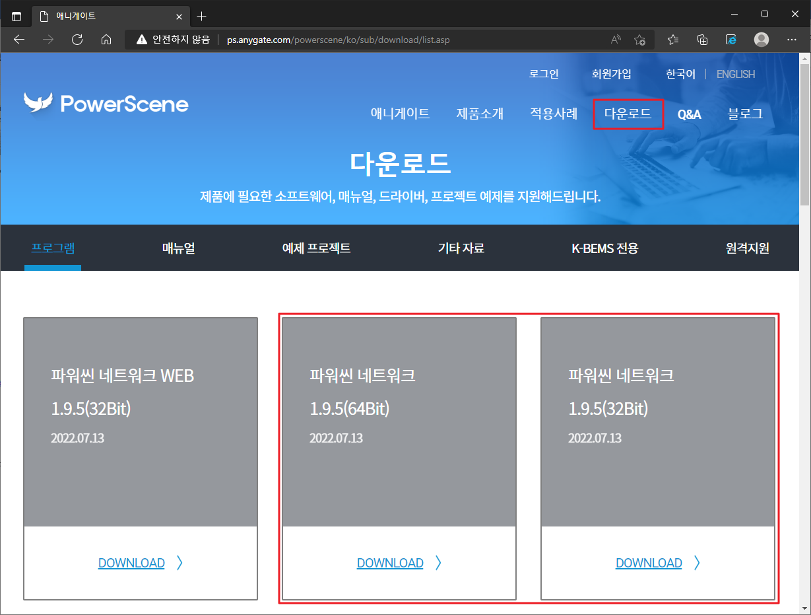
Task: Select the 매뉴얼 tab
Action: [x=178, y=248]
